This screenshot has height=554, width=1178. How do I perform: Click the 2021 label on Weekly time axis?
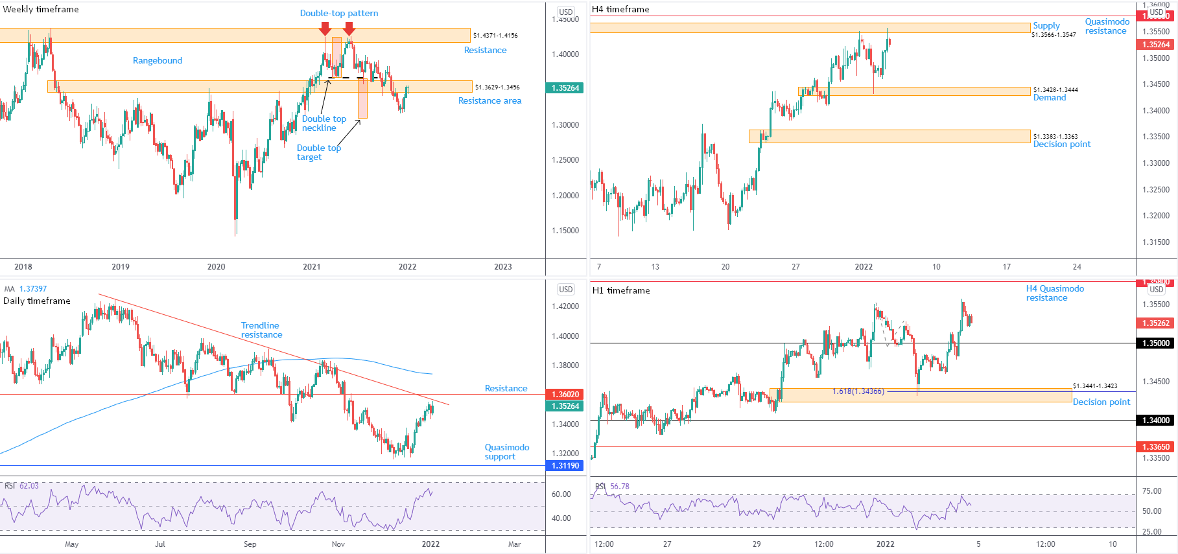(312, 266)
